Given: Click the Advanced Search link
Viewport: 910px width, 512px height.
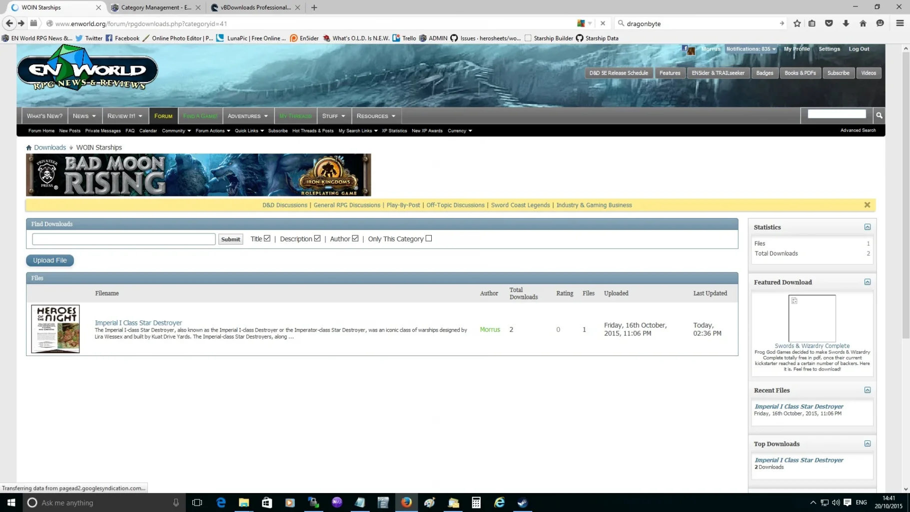Looking at the screenshot, I should point(858,130).
